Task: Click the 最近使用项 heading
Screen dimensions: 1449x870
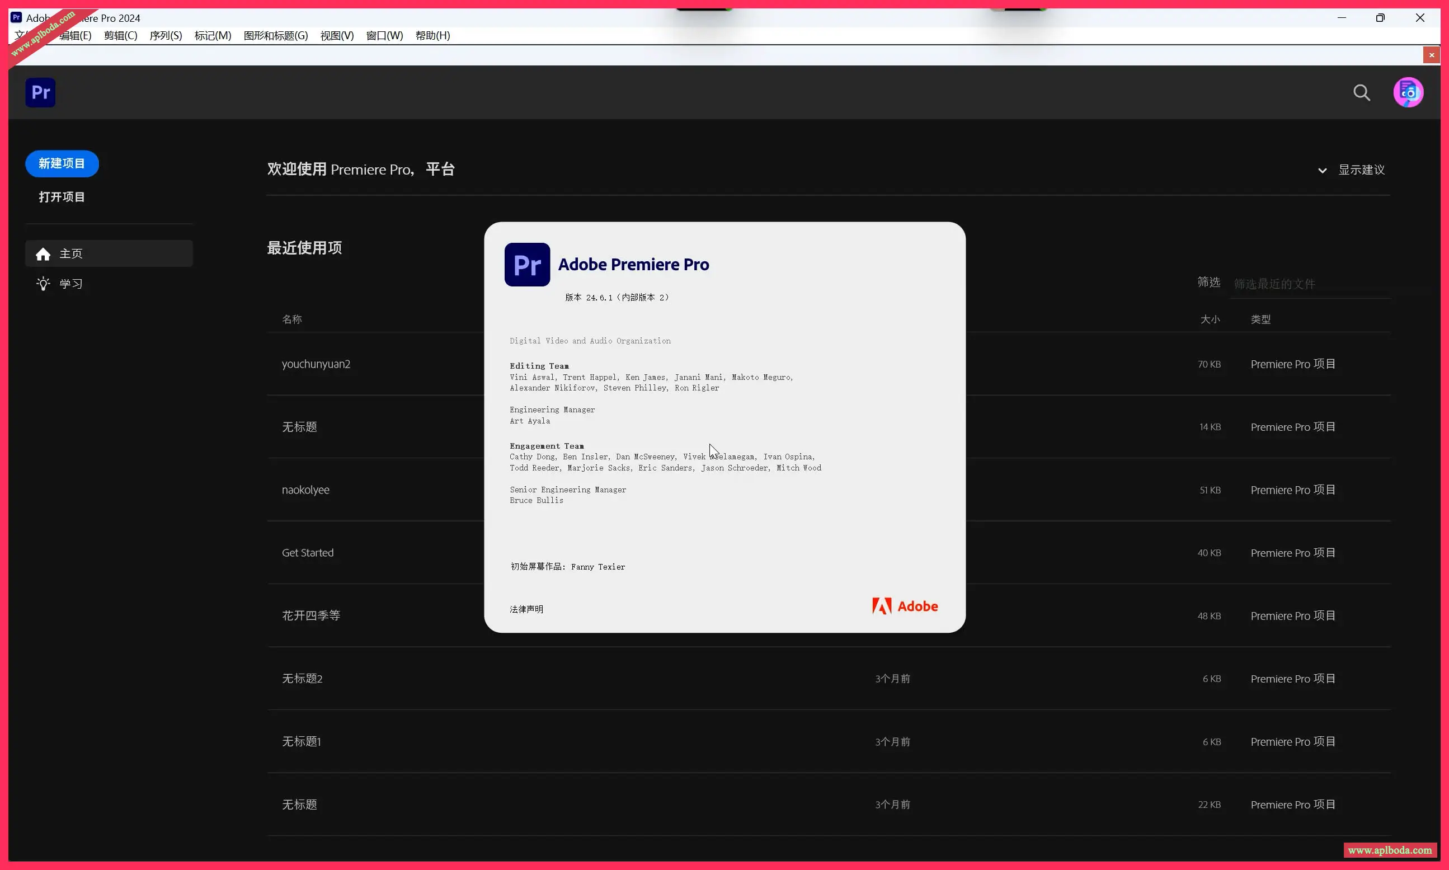Action: click(304, 248)
